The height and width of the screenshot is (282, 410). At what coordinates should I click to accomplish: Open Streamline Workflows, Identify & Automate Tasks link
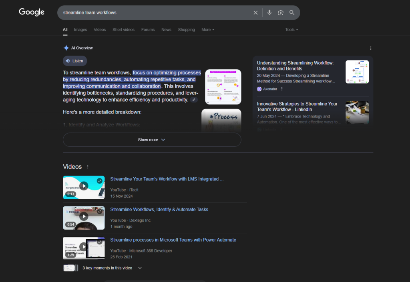(159, 210)
